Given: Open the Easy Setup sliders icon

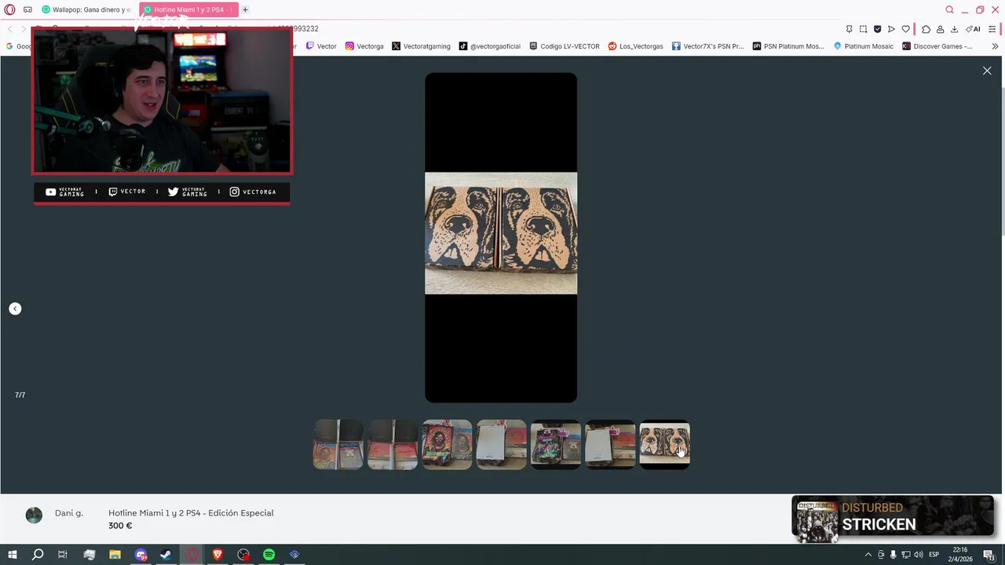Looking at the screenshot, I should 992,29.
